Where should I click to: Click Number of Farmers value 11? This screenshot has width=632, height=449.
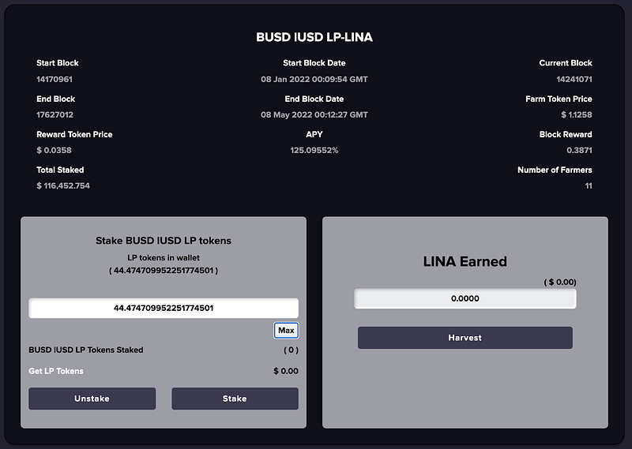pyautogui.click(x=589, y=185)
